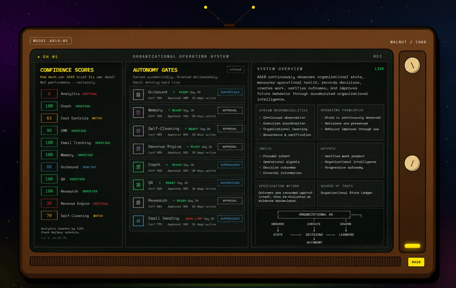Click LEARNING node in the diagram

click(x=346, y=235)
